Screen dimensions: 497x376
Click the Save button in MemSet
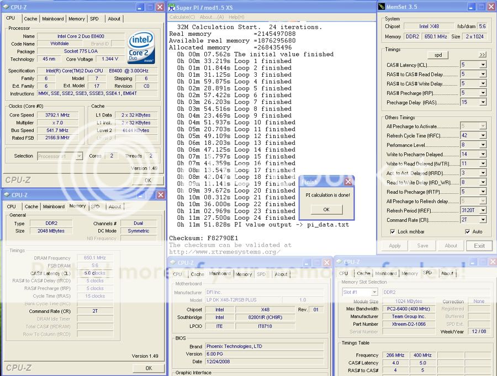pyautogui.click(x=422, y=246)
